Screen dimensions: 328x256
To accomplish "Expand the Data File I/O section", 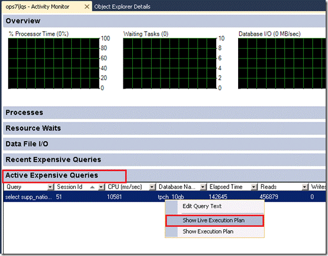I will pyautogui.click(x=164, y=144).
